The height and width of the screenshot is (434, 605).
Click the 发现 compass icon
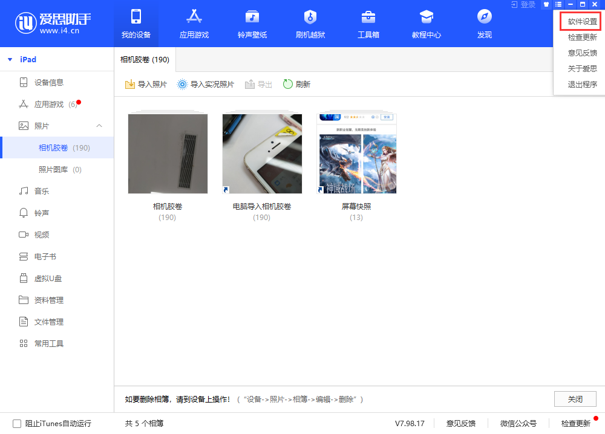(x=484, y=17)
